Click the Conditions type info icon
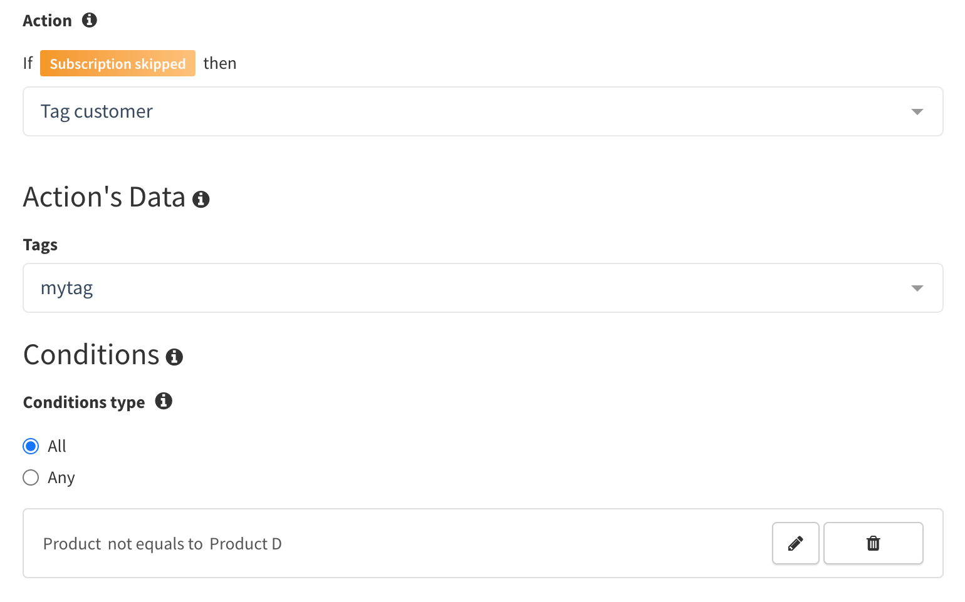Image resolution: width=965 pixels, height=602 pixels. click(x=164, y=400)
